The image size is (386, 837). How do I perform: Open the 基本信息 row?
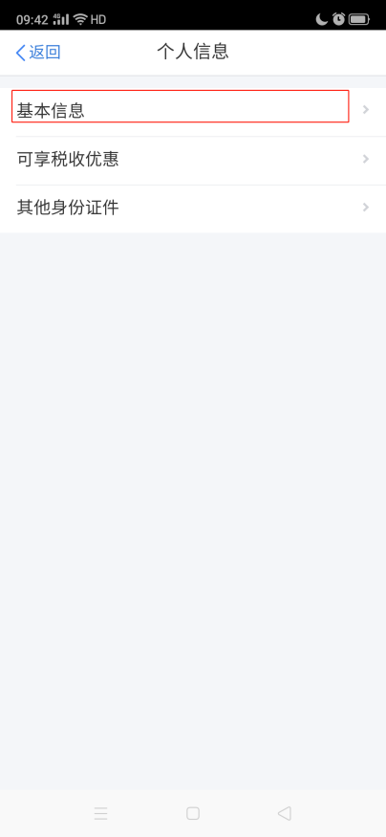point(193,112)
